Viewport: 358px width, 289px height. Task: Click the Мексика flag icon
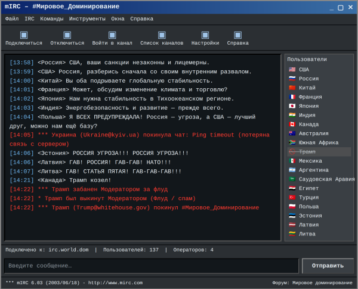pos(292,161)
